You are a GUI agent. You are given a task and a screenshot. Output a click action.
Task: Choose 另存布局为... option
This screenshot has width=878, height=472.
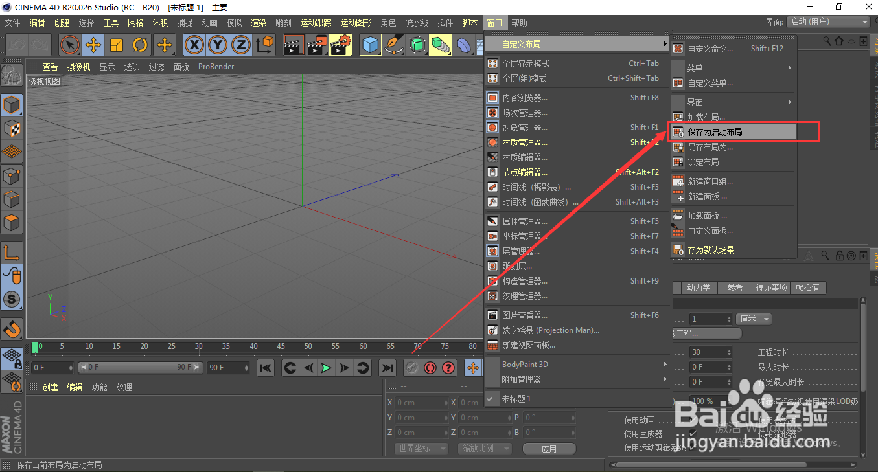[x=734, y=147]
